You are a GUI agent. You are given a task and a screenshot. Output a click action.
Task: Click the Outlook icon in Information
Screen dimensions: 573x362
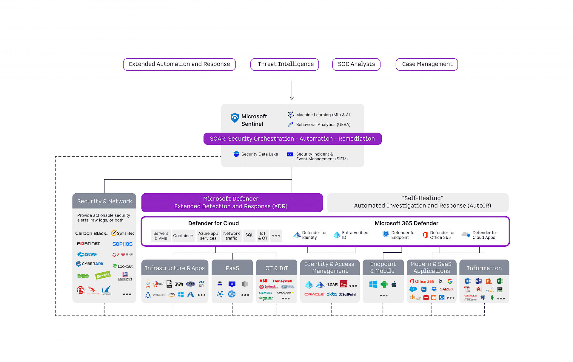468,281
